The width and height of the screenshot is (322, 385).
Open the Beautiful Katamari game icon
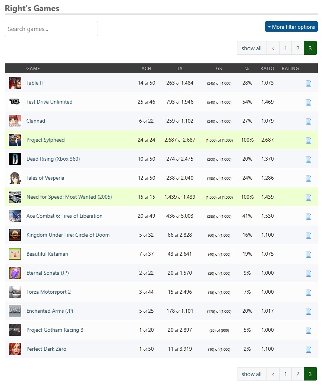15,254
